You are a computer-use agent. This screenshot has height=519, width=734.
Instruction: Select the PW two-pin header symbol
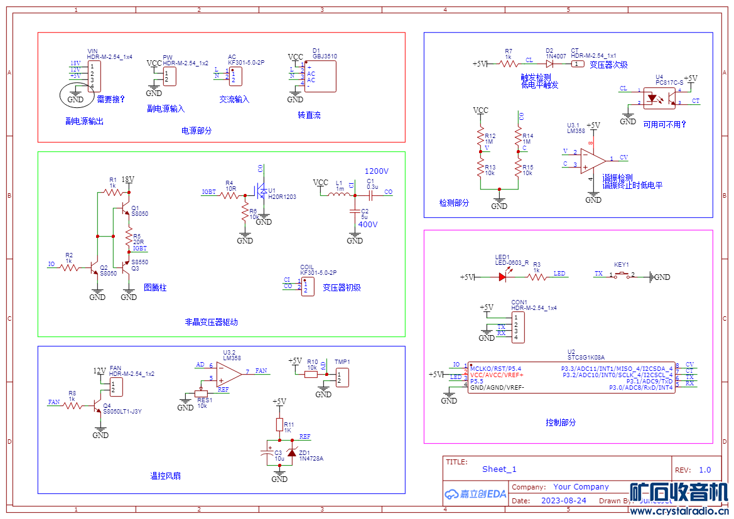pos(170,77)
